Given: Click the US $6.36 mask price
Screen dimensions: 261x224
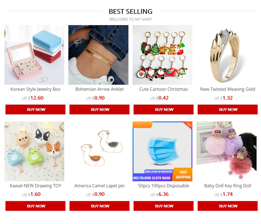Looking at the screenshot, I should coord(159,194).
